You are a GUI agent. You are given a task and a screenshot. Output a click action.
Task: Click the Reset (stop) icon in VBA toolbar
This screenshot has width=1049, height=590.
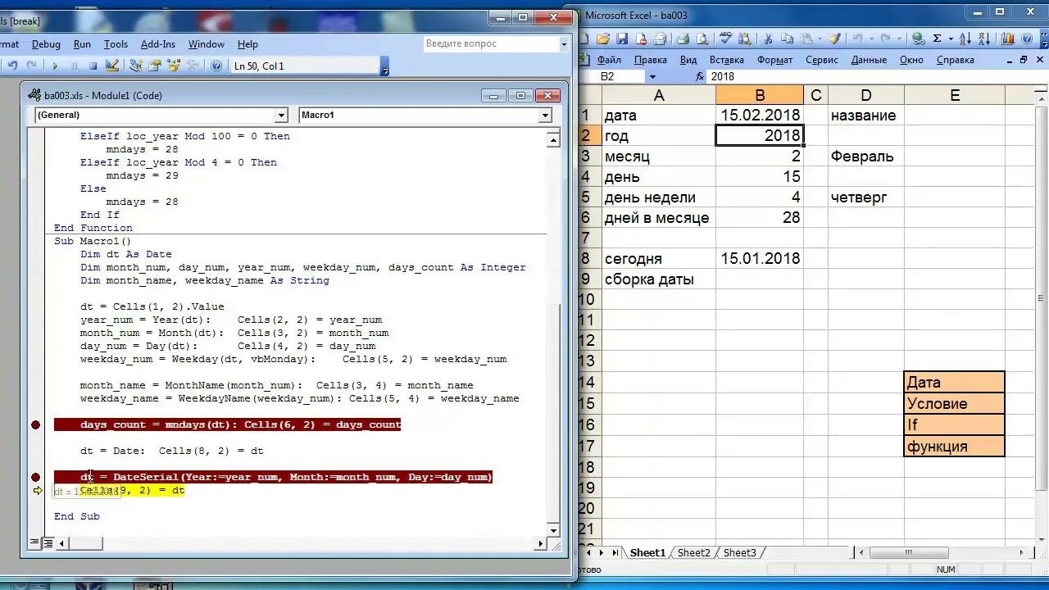click(93, 66)
